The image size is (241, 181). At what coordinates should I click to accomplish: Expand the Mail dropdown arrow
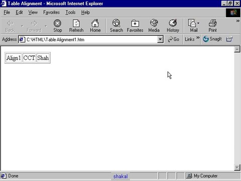click(x=198, y=23)
